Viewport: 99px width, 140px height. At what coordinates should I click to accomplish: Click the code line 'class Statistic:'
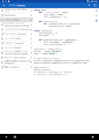44,31
